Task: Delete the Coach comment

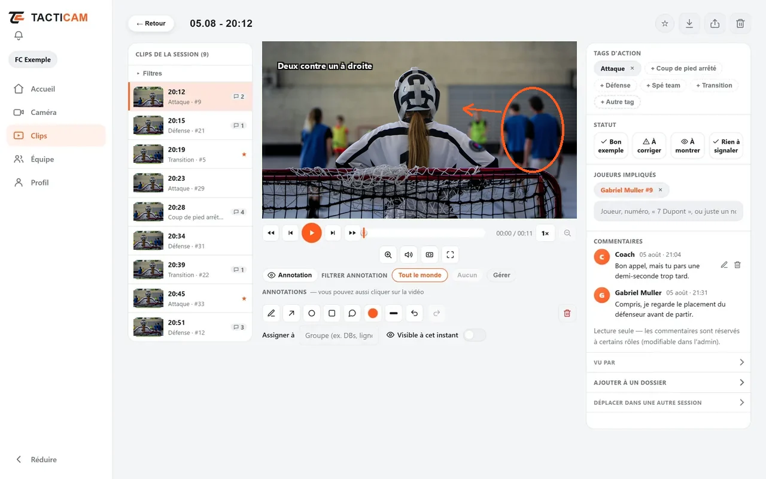Action: click(738, 265)
